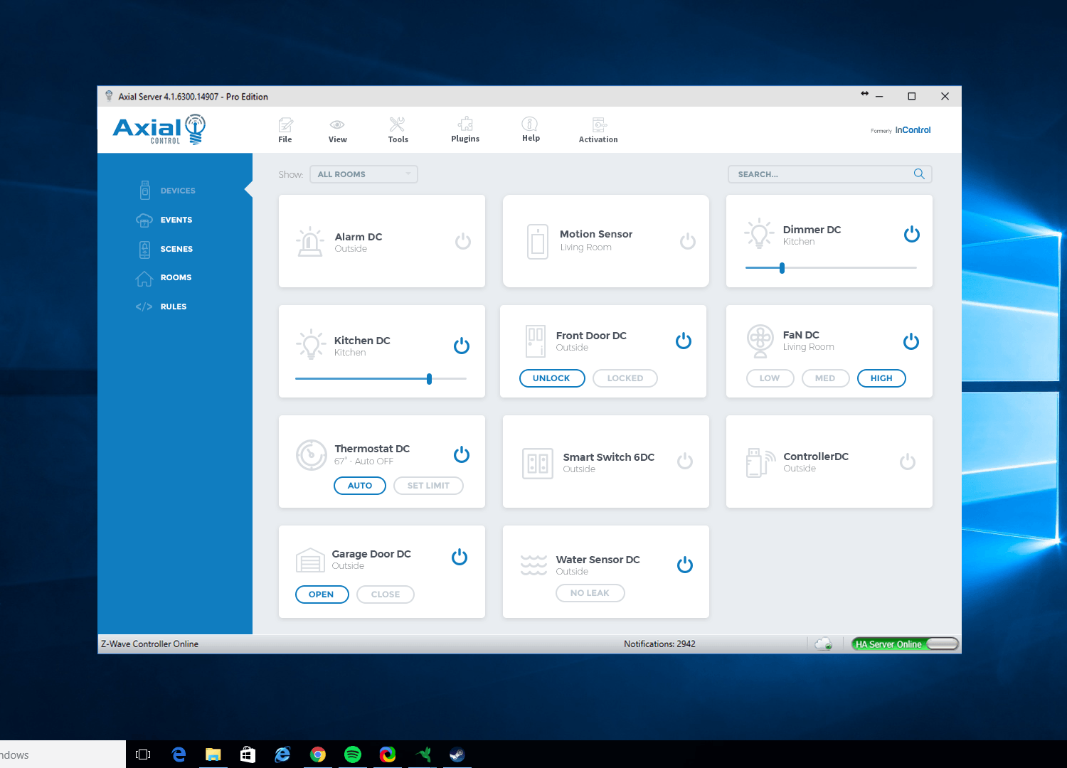This screenshot has height=768, width=1067.
Task: Click the FaN DC fan icon
Action: click(760, 341)
